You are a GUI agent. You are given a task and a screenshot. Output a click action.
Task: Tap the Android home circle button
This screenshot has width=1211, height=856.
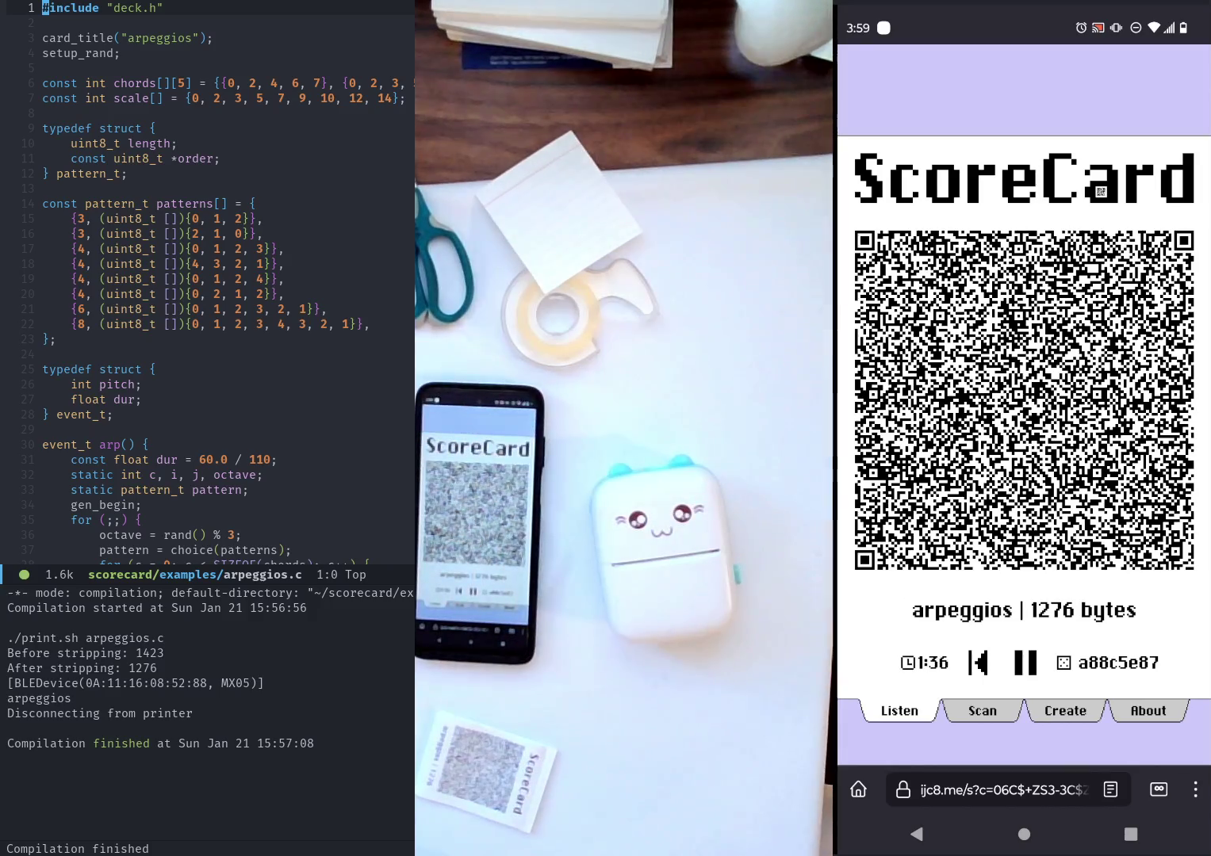(x=1024, y=834)
